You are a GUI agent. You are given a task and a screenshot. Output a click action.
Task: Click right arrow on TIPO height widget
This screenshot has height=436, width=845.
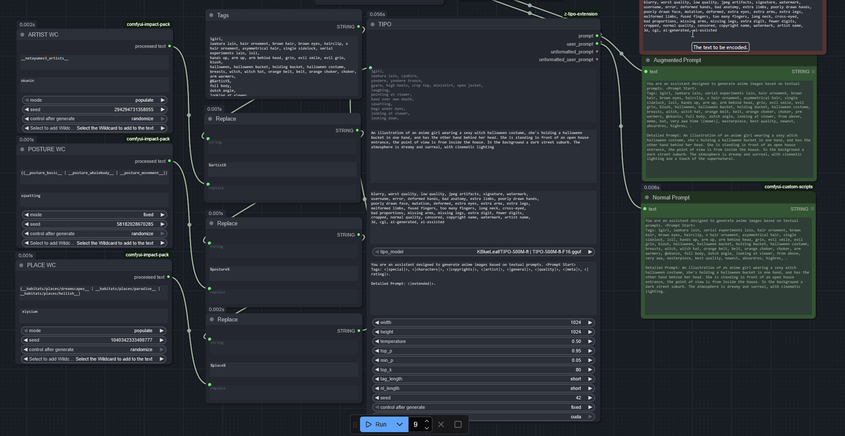pyautogui.click(x=590, y=332)
